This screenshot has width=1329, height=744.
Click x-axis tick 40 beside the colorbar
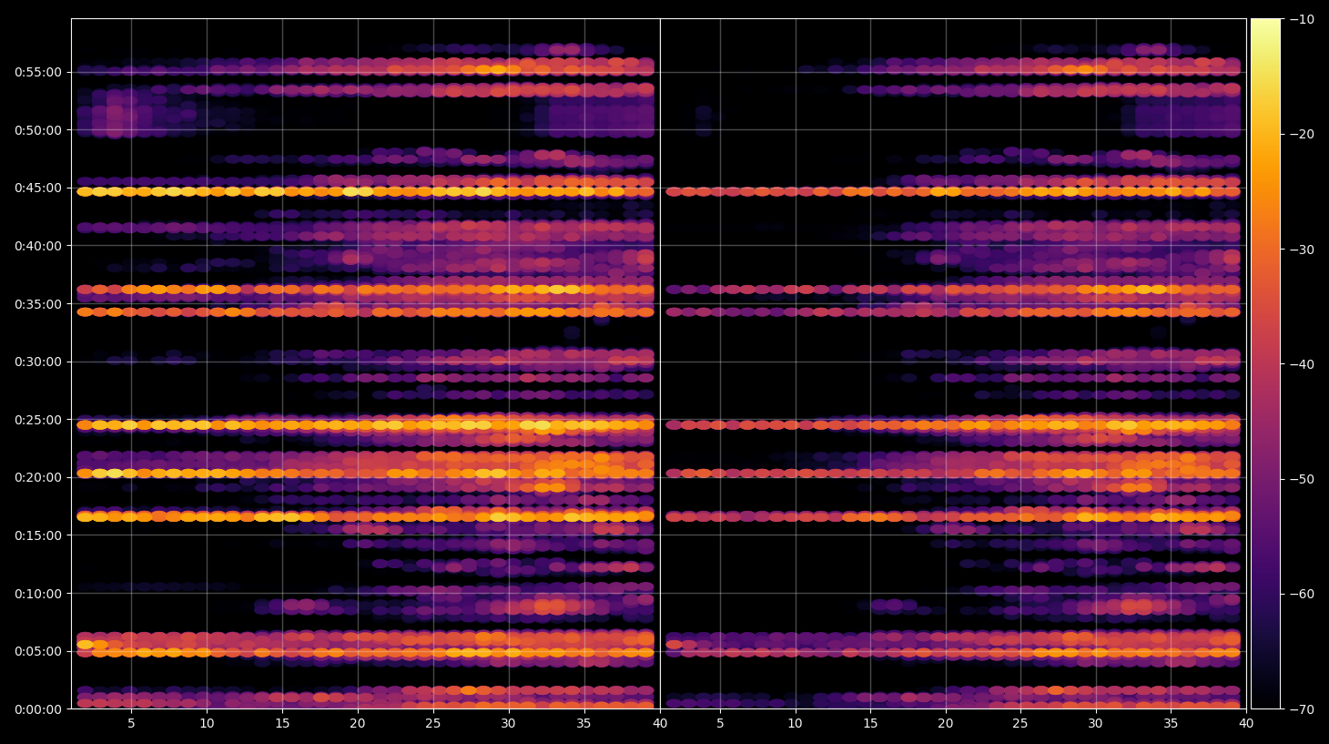(x=1246, y=724)
